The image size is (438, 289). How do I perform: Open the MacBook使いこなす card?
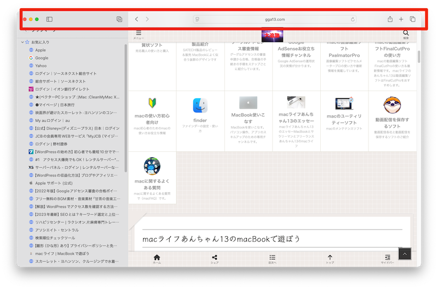(249, 121)
